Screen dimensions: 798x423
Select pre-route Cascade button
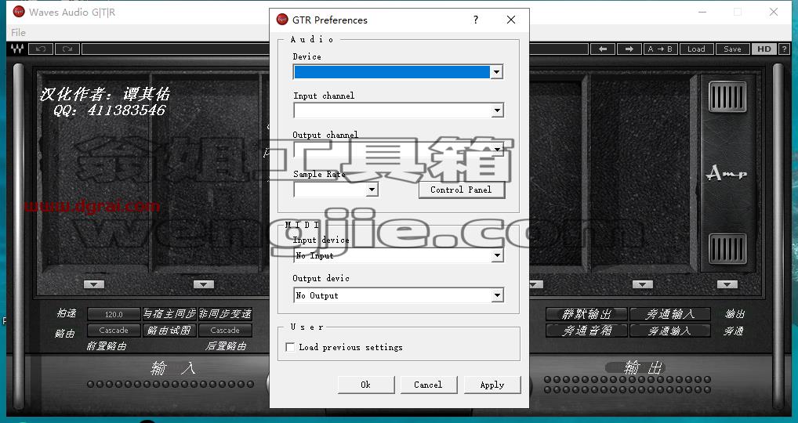click(x=114, y=331)
